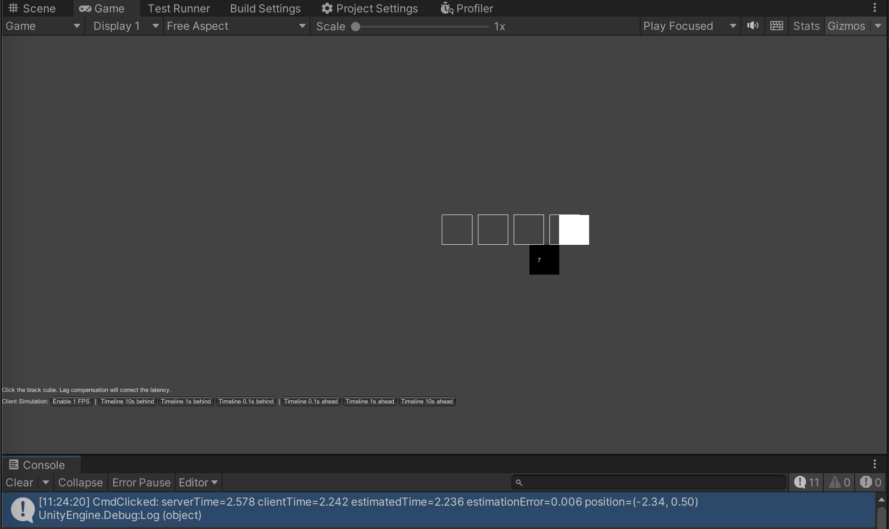Screen dimensions: 889x529
Task: Expand the Play Focused dropdown
Action: (689, 26)
